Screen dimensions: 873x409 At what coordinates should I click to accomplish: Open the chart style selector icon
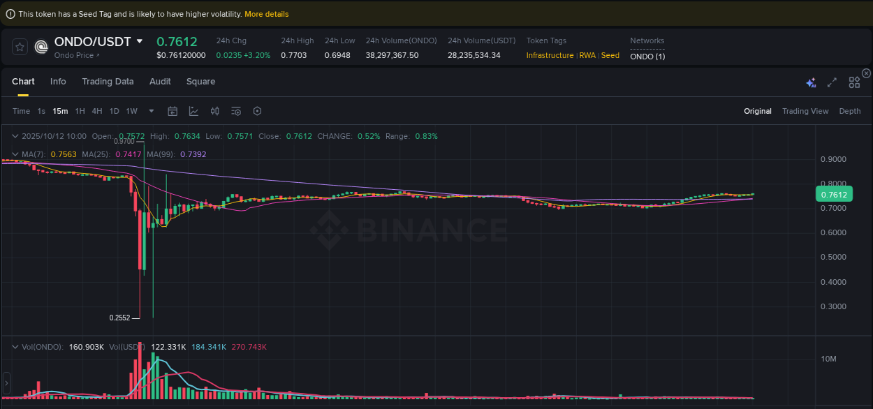coord(193,111)
